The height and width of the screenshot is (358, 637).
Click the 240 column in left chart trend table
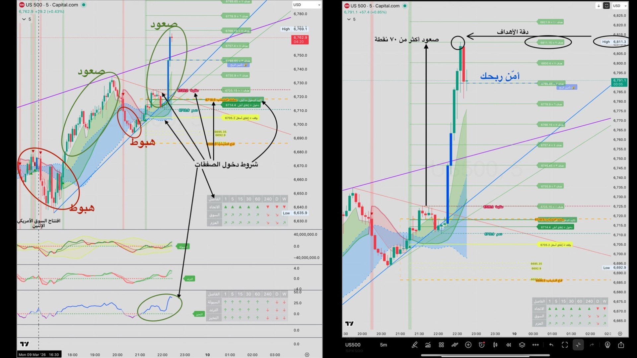[x=268, y=199]
